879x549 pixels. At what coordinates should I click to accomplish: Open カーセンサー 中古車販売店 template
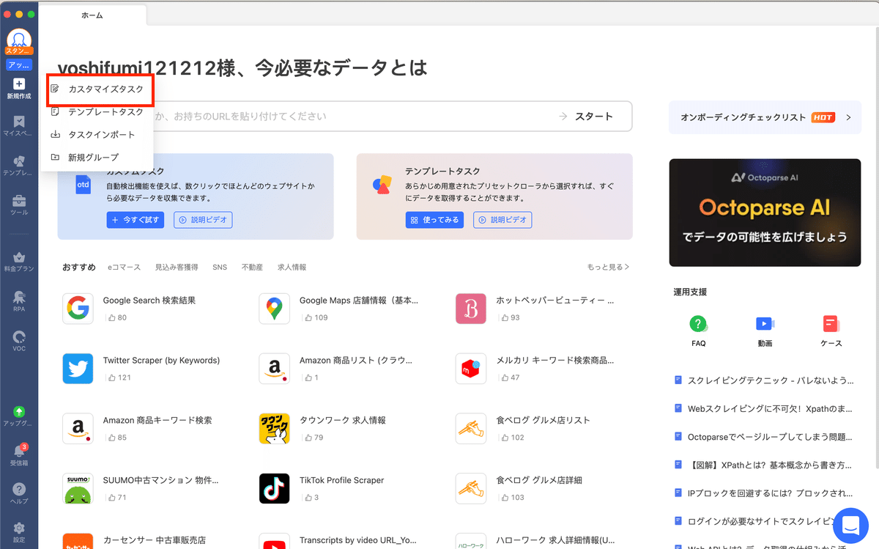coord(155,541)
